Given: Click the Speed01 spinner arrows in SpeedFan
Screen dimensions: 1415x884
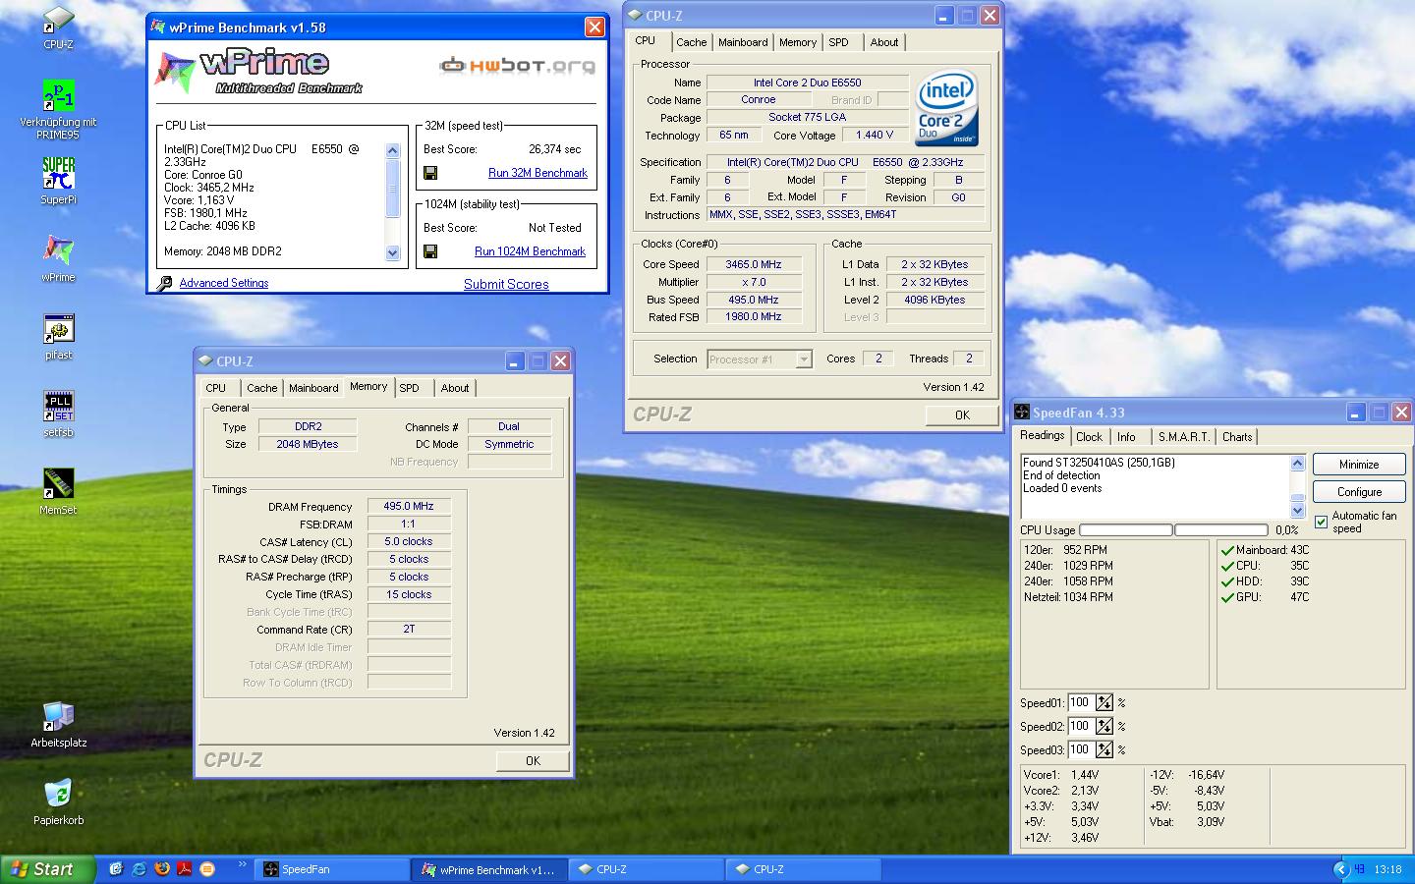Looking at the screenshot, I should coord(1104,702).
